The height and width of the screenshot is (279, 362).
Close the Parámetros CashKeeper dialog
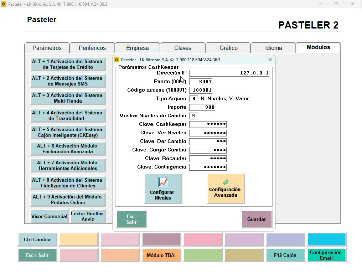point(270,60)
